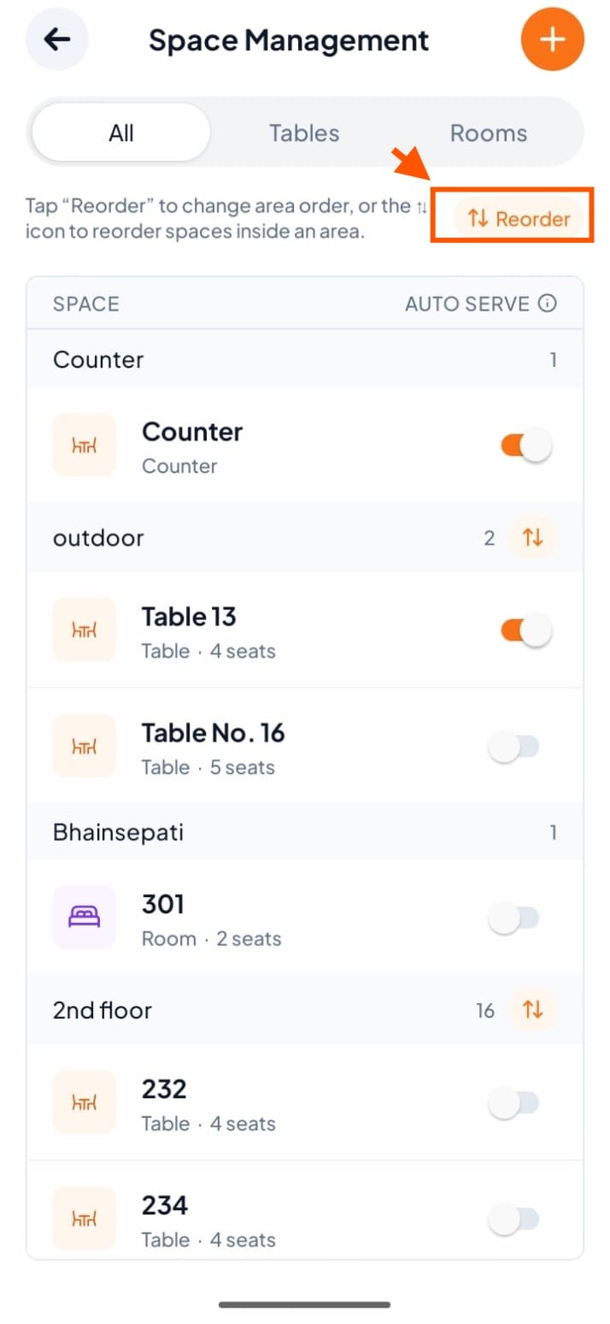Reorder spaces in outdoor area
The height and width of the screenshot is (1324, 610).
coord(533,538)
